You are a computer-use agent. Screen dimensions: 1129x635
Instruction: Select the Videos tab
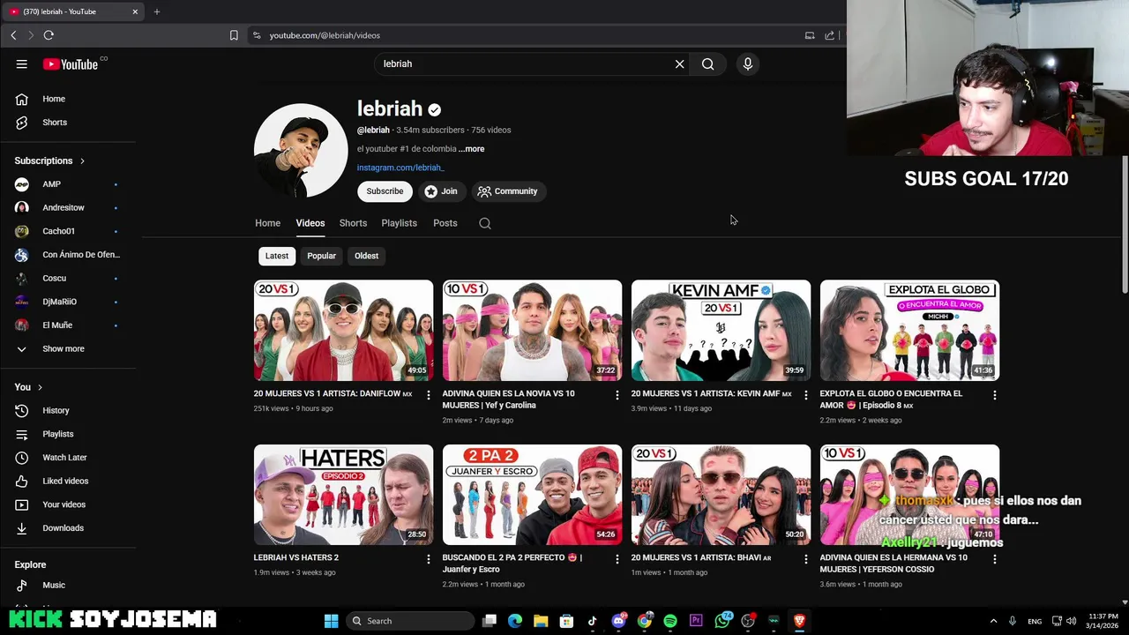click(x=310, y=223)
